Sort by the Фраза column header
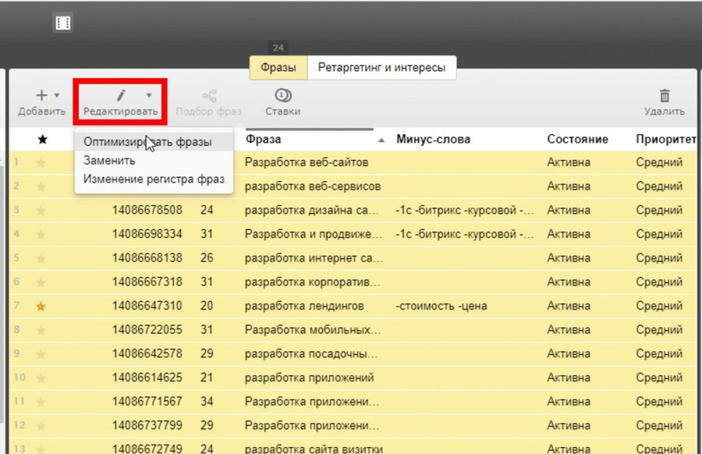 click(x=264, y=139)
